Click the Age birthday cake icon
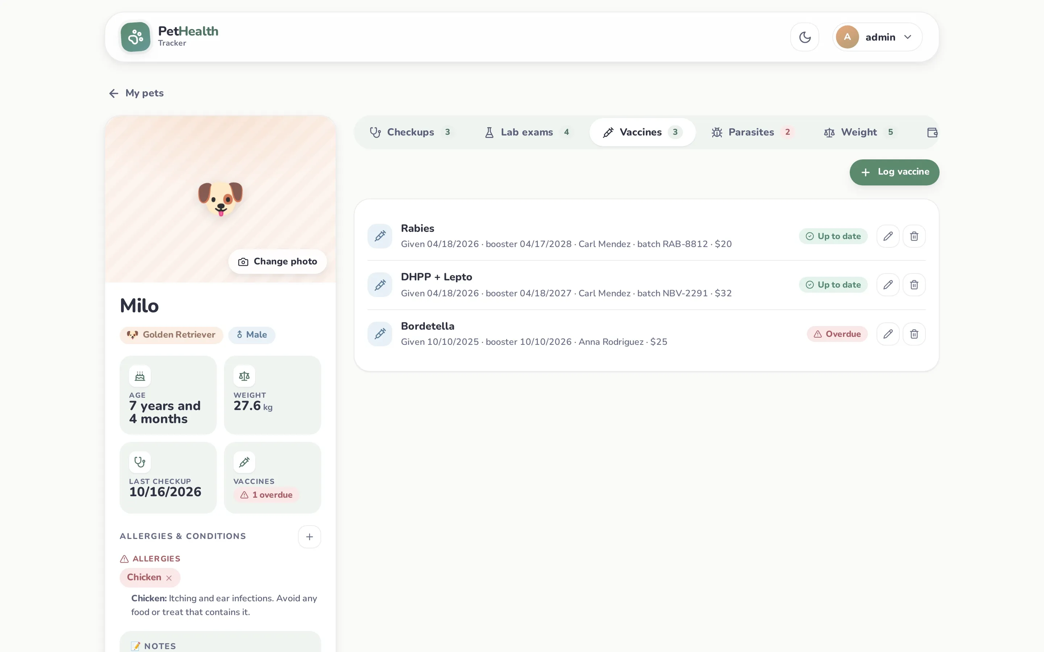 click(140, 376)
